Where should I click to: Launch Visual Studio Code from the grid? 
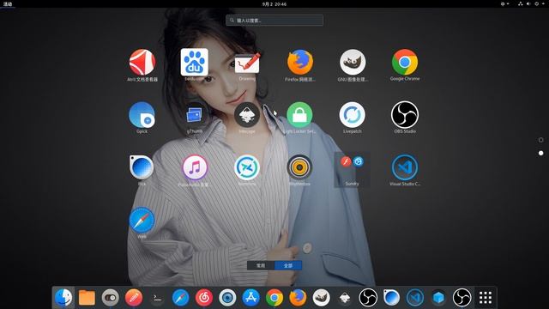point(405,167)
